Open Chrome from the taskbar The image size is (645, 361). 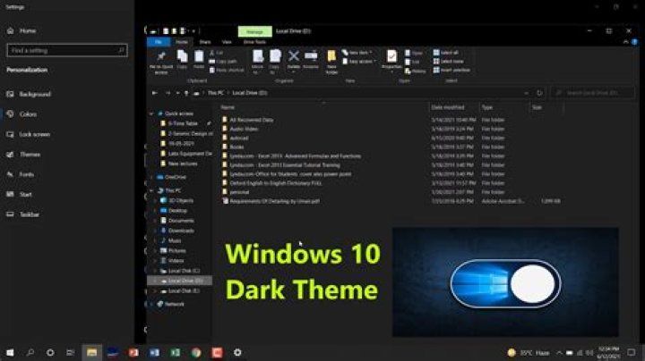[x=196, y=352]
